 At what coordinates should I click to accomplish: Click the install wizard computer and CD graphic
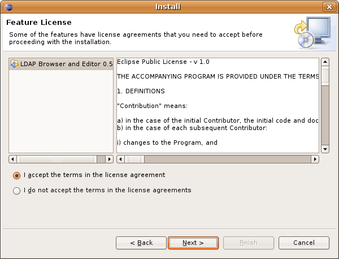click(312, 32)
